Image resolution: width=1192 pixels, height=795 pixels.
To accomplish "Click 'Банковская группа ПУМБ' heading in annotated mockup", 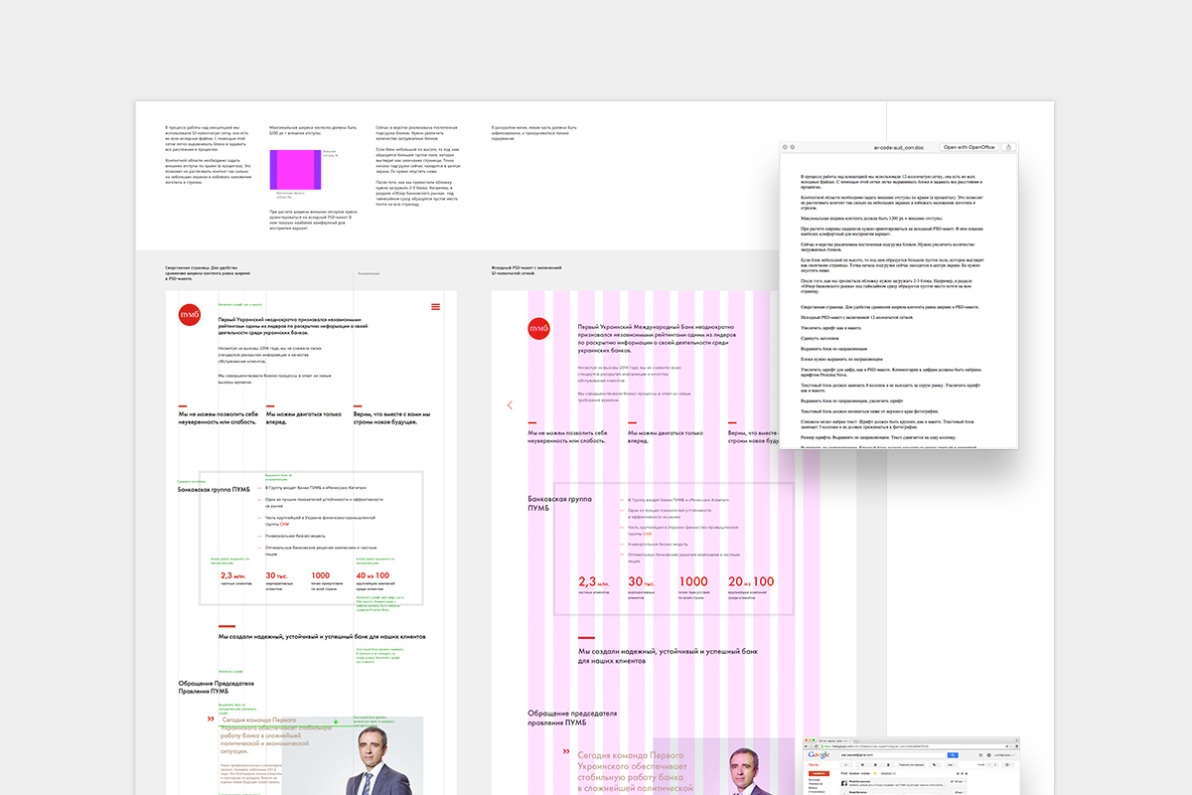I will tap(214, 490).
